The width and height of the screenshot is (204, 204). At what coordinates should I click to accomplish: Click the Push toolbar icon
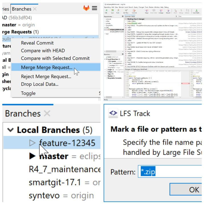(x=118, y=11)
